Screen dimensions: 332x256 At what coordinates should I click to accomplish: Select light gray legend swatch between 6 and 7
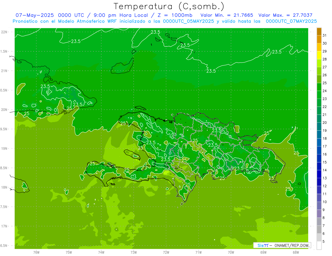click(x=319, y=230)
